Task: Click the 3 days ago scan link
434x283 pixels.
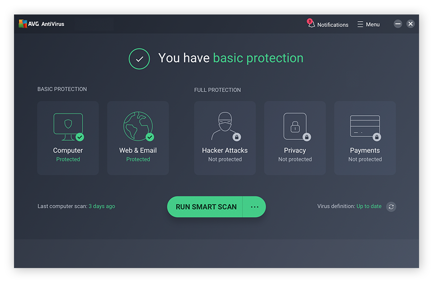Action: click(102, 206)
